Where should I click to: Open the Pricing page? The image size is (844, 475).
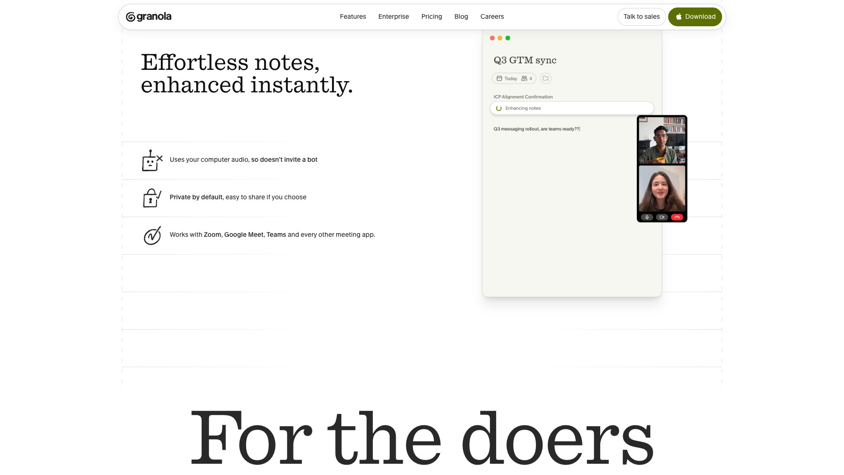[431, 16]
